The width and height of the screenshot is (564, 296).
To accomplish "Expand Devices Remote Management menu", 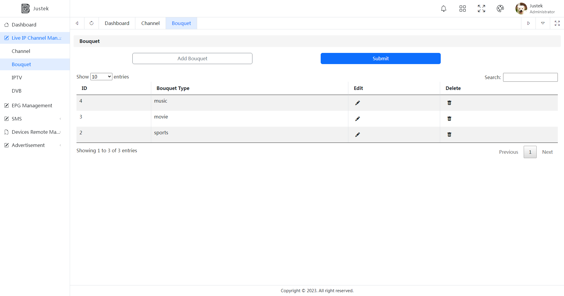I will (x=35, y=132).
